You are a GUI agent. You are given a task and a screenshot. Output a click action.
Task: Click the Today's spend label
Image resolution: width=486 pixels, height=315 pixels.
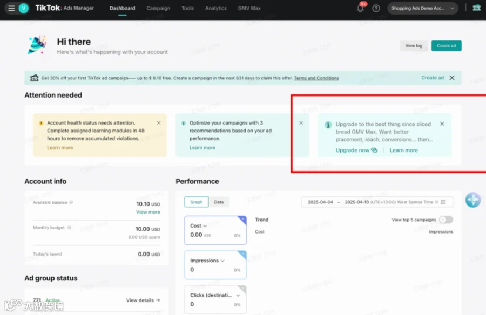(48, 254)
